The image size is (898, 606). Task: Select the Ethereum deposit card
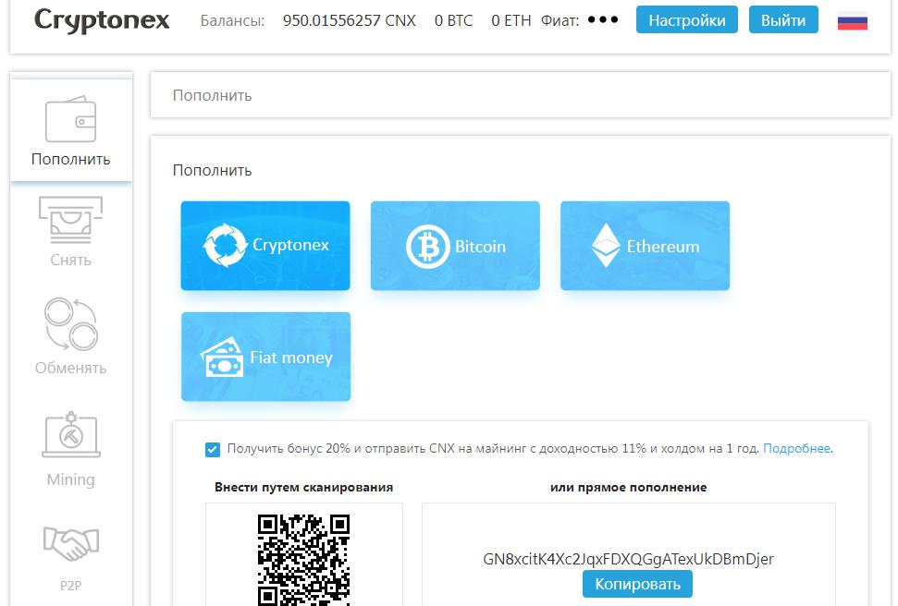click(x=645, y=246)
